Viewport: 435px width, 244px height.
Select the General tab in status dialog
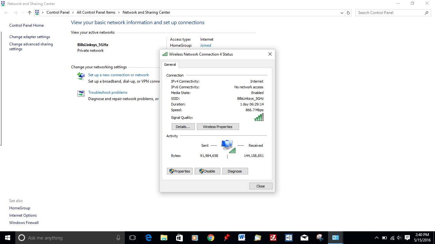click(170, 64)
